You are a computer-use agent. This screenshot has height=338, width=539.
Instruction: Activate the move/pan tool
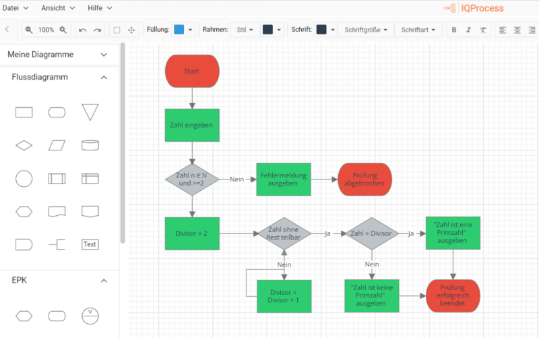[131, 30]
